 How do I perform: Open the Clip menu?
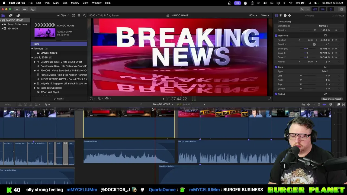coord(65,3)
